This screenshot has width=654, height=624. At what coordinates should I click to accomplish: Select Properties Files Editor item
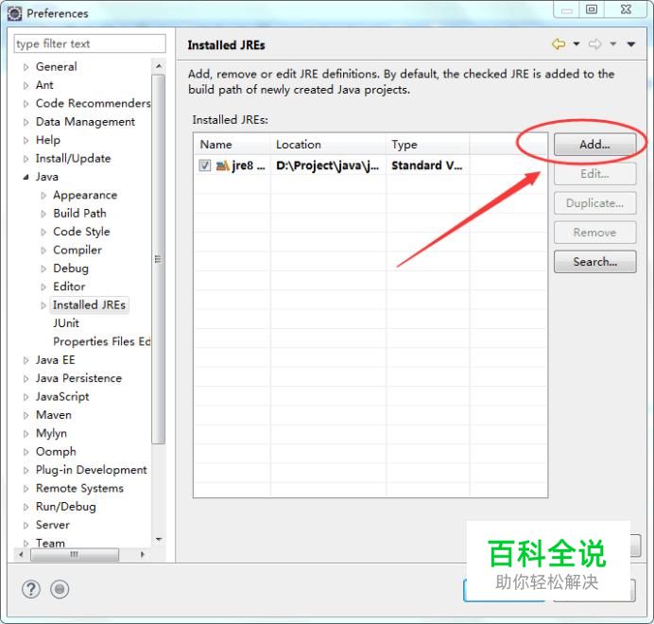[101, 342]
